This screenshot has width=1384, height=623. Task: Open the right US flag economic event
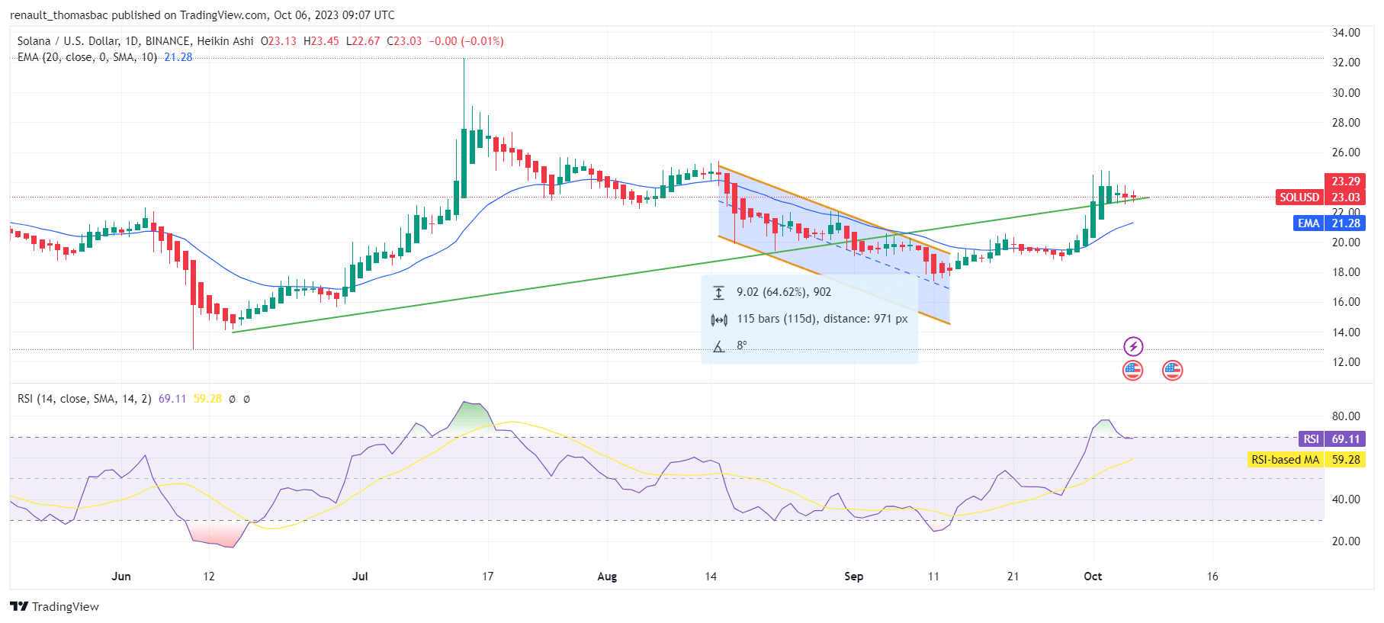(x=1172, y=371)
